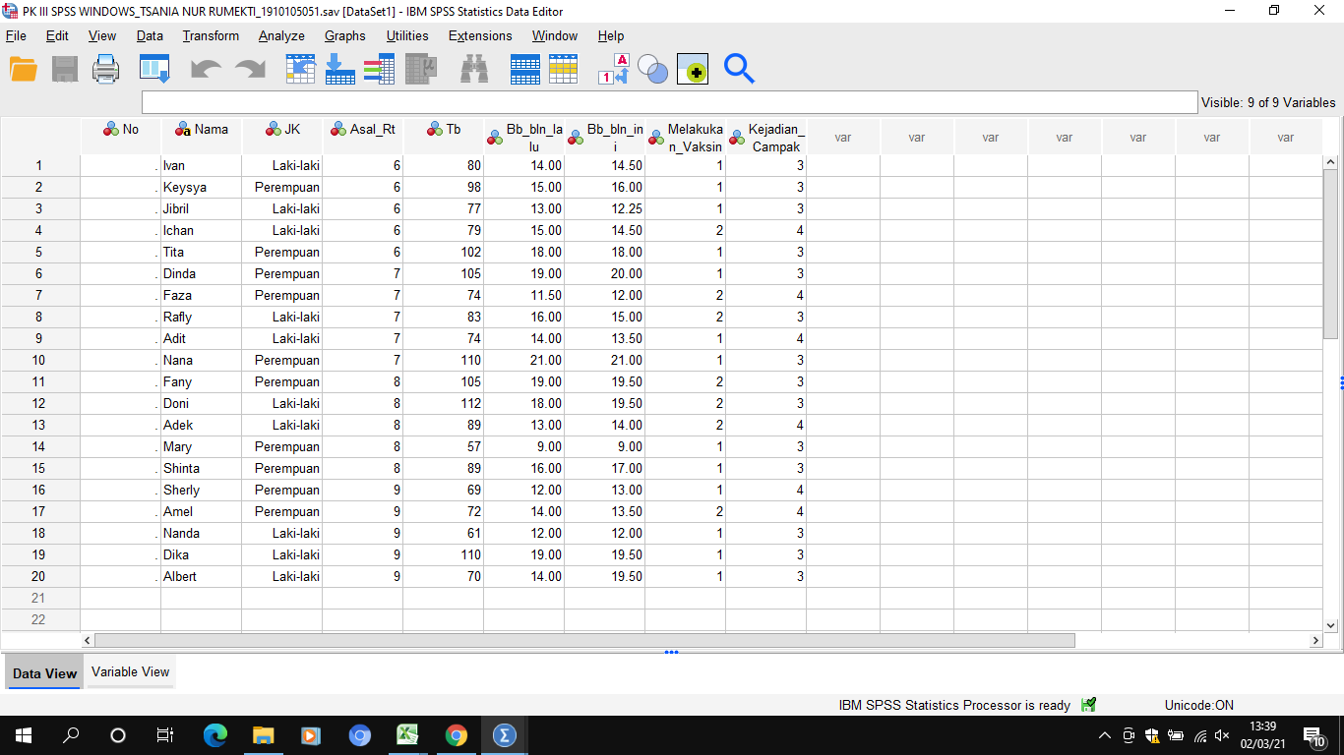Click the Bb_bln_lalu value 9.00 in Mary's row
The image size is (1344, 755).
point(524,446)
